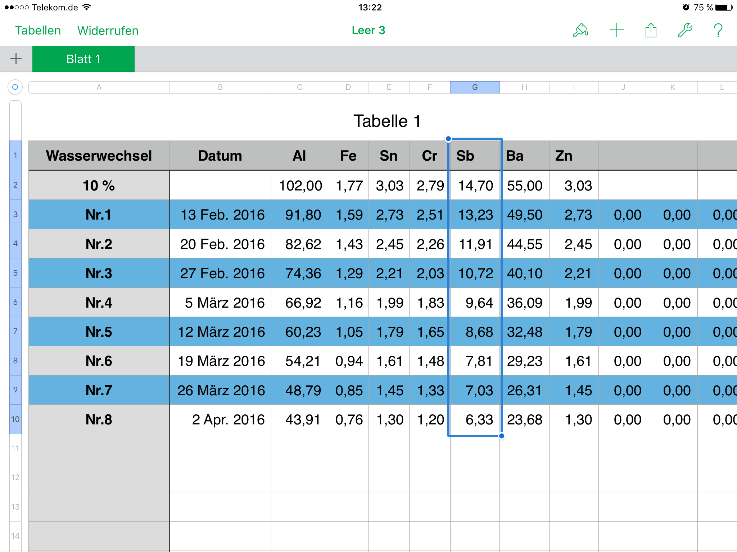Add a new sheet with plus tab

(x=16, y=59)
